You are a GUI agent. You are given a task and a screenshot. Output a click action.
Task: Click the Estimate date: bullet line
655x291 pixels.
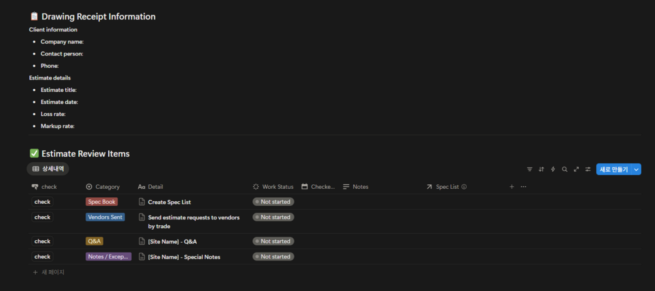tap(59, 102)
